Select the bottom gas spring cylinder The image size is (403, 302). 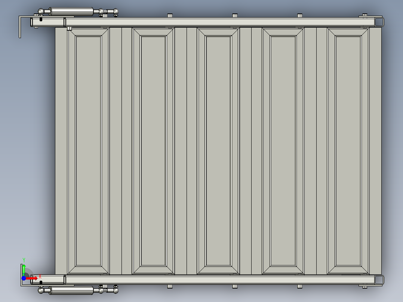click(72, 290)
